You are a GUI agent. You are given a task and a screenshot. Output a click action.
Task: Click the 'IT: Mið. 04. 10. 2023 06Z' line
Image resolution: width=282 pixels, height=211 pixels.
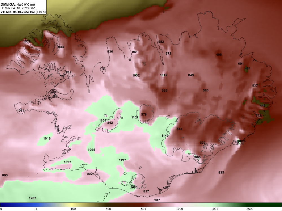18,8
